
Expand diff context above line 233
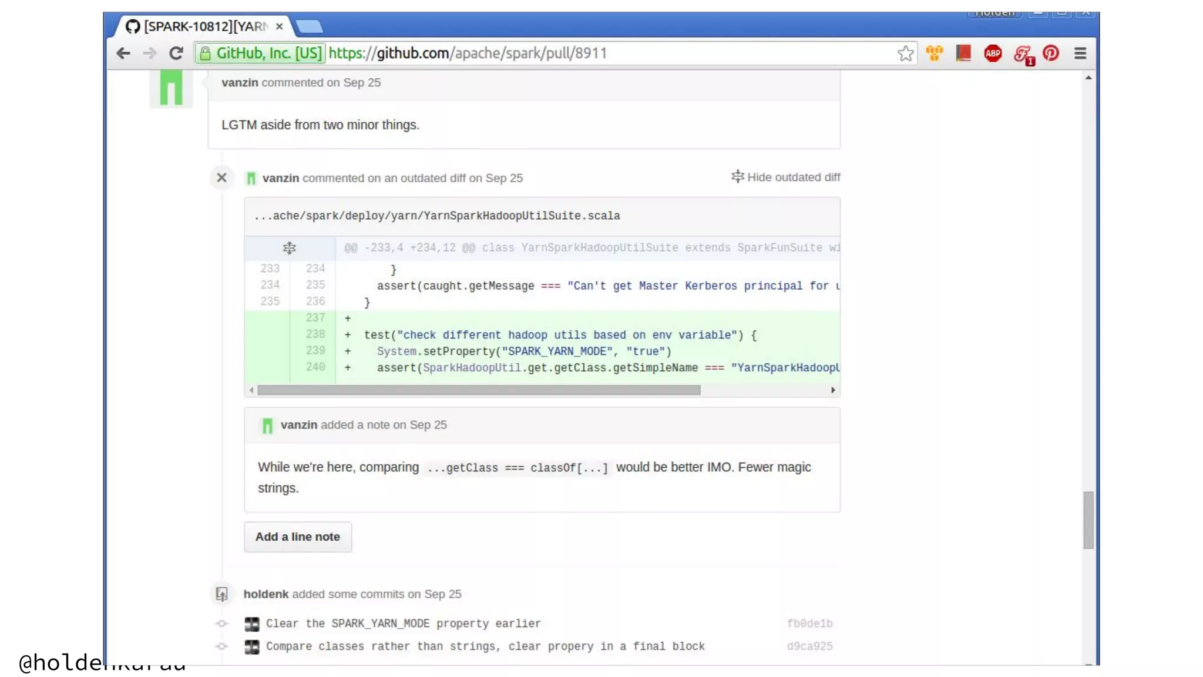289,248
